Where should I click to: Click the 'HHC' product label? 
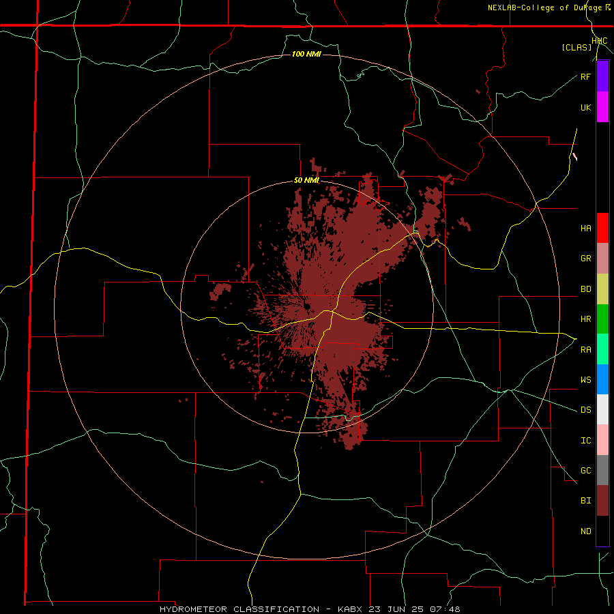coord(600,41)
